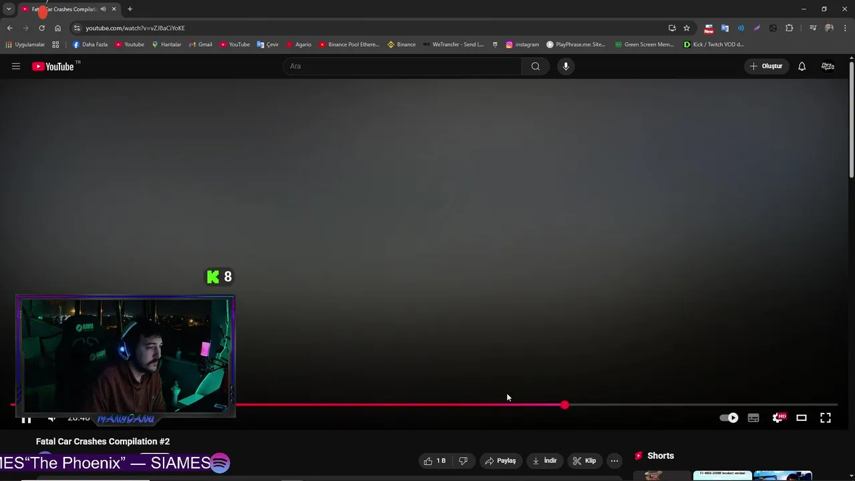The image size is (855, 481).
Task: Start voice search with the microphone icon
Action: tap(566, 66)
